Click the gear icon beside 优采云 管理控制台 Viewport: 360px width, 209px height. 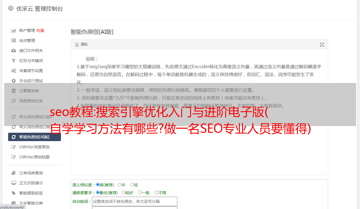coord(11,8)
